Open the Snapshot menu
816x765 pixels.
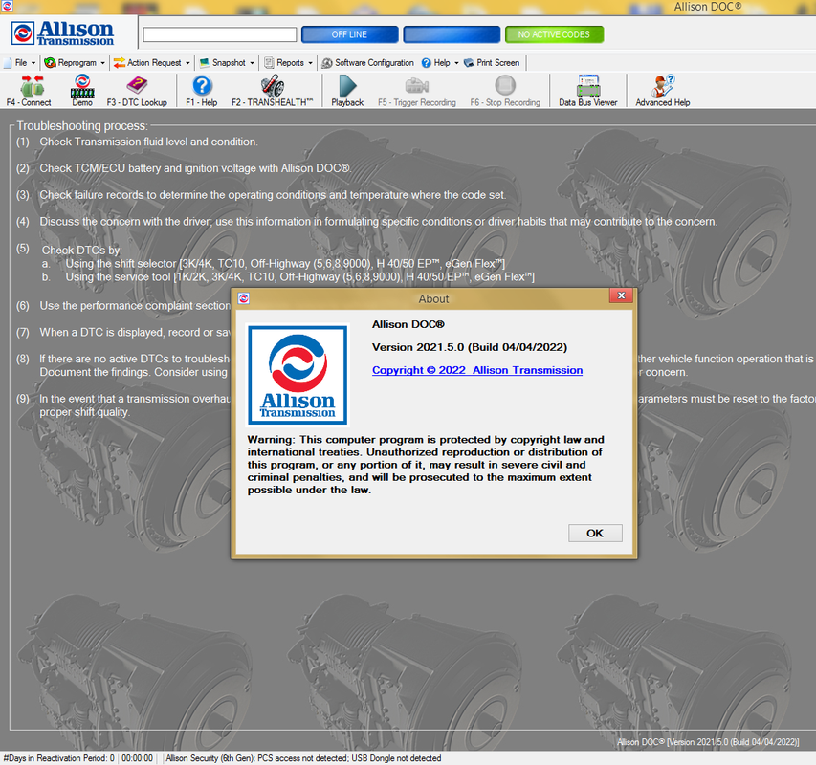pyautogui.click(x=229, y=62)
